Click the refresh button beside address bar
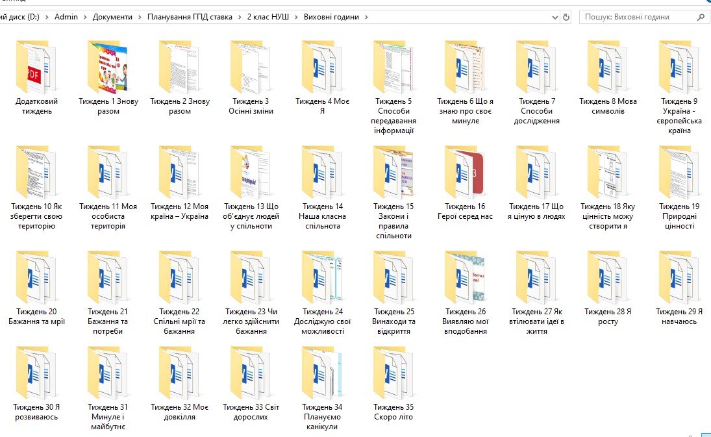The width and height of the screenshot is (711, 437). pos(566,18)
